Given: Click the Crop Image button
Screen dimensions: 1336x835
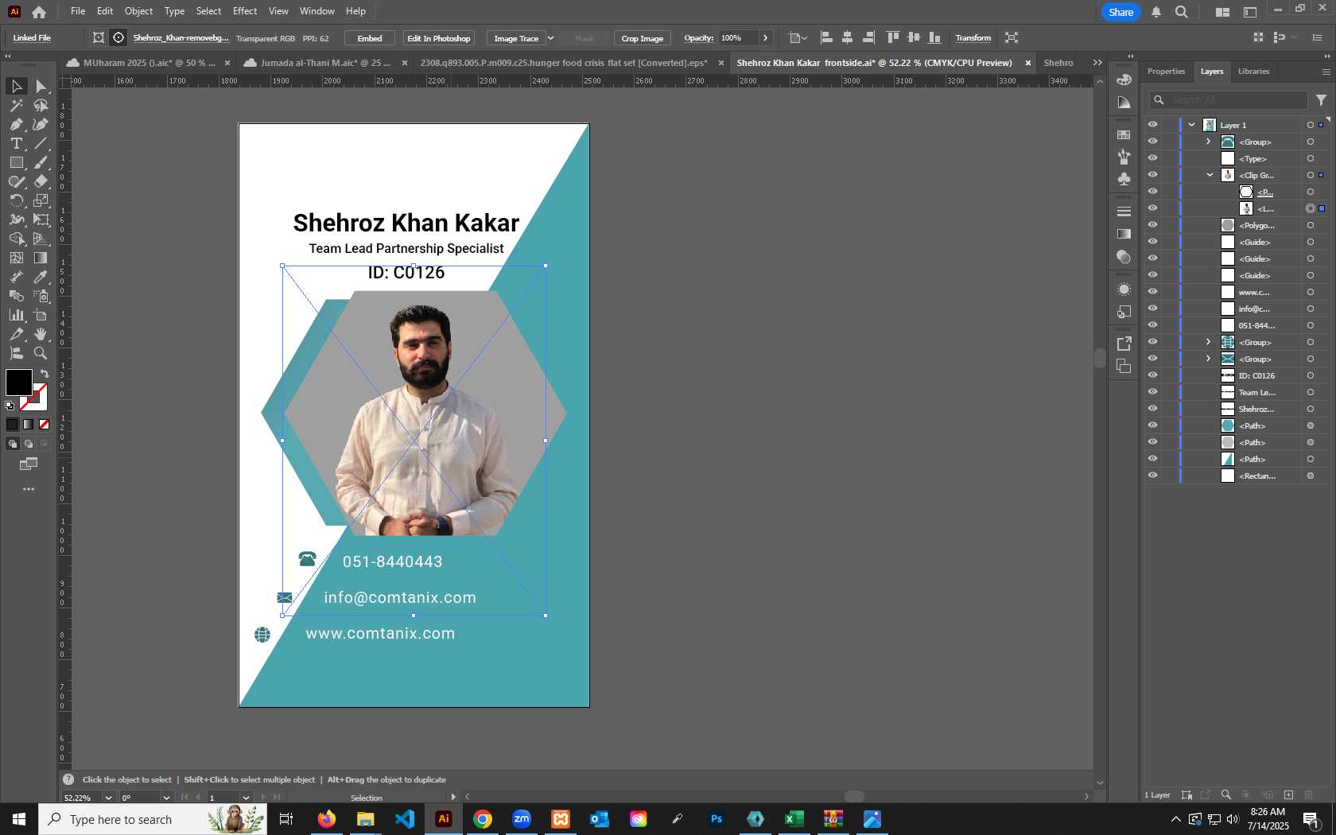Looking at the screenshot, I should coord(642,38).
